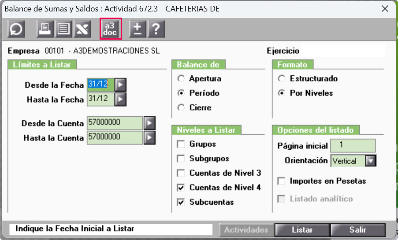Click the Balance de section header

[x=198, y=65]
